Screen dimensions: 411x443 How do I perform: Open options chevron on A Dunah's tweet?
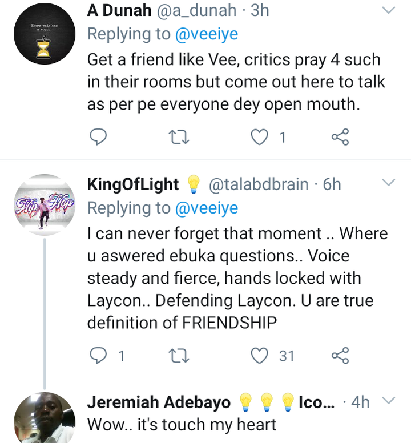pyautogui.click(x=388, y=10)
